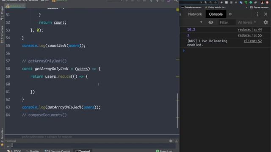Follow the reduce.js:44 source link
The width and height of the screenshot is (271, 152).
coord(250,30)
